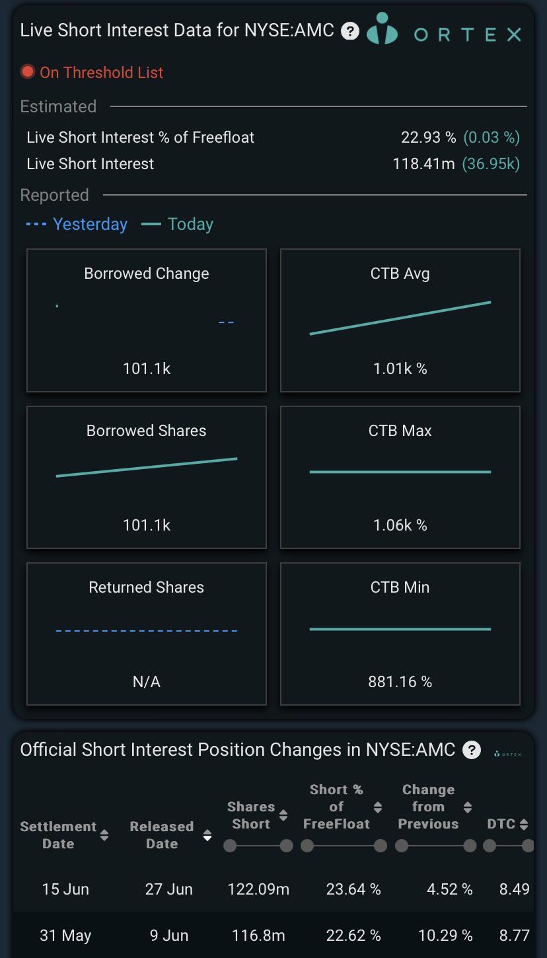Viewport: 547px width, 958px height.
Task: Click the small ORTEX logo in the lower panel
Action: click(x=507, y=754)
